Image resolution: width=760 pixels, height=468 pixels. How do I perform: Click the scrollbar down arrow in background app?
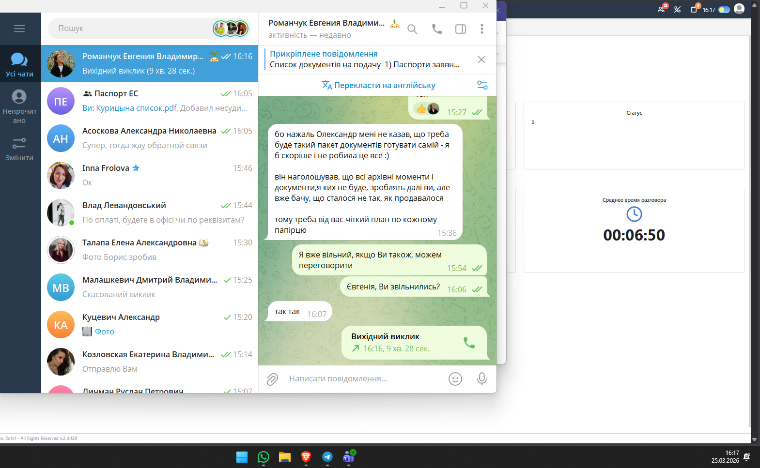click(754, 439)
